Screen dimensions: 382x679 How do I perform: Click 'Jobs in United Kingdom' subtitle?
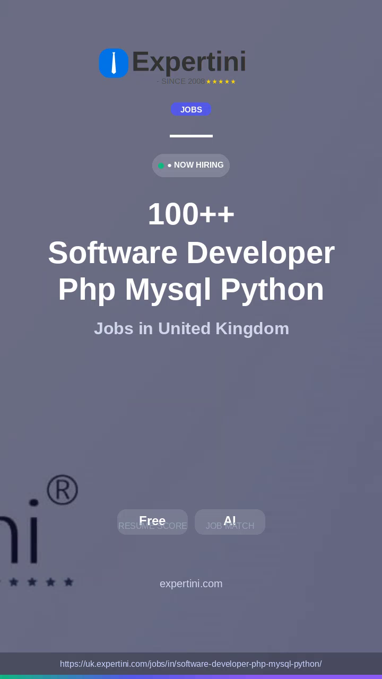click(x=191, y=329)
